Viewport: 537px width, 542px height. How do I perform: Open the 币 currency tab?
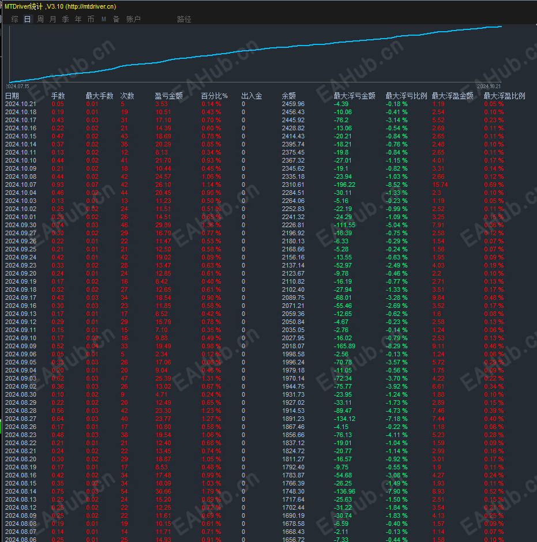pyautogui.click(x=91, y=20)
